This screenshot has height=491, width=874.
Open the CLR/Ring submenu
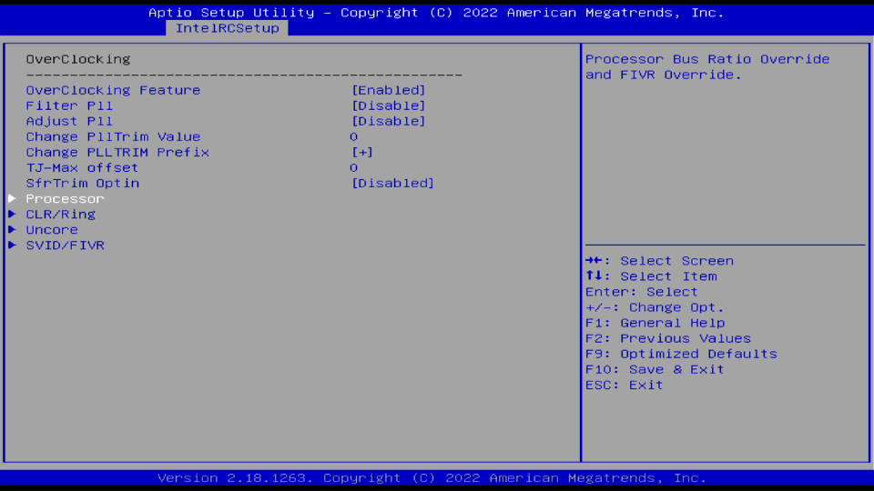pyautogui.click(x=61, y=215)
